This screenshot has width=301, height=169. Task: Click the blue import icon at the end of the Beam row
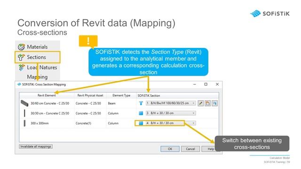[214, 103]
